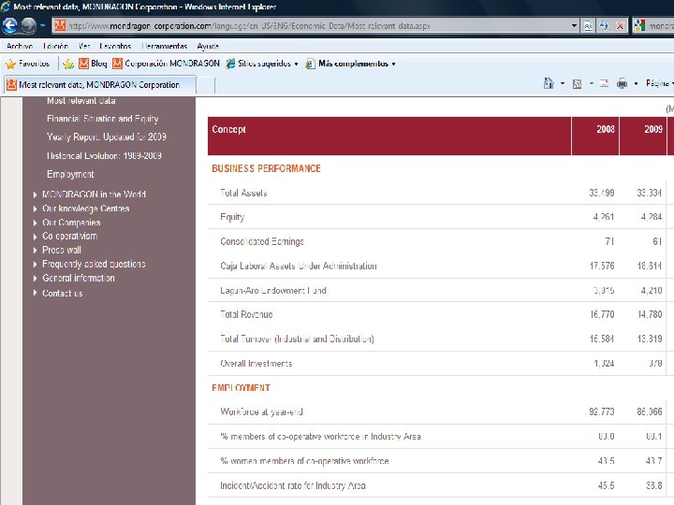Open the Print icon dropdown arrow

click(636, 83)
